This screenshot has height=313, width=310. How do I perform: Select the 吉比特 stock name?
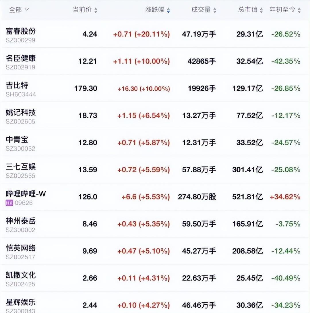[17, 85]
